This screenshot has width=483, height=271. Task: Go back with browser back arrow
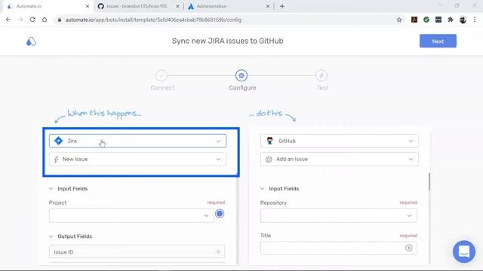click(8, 20)
